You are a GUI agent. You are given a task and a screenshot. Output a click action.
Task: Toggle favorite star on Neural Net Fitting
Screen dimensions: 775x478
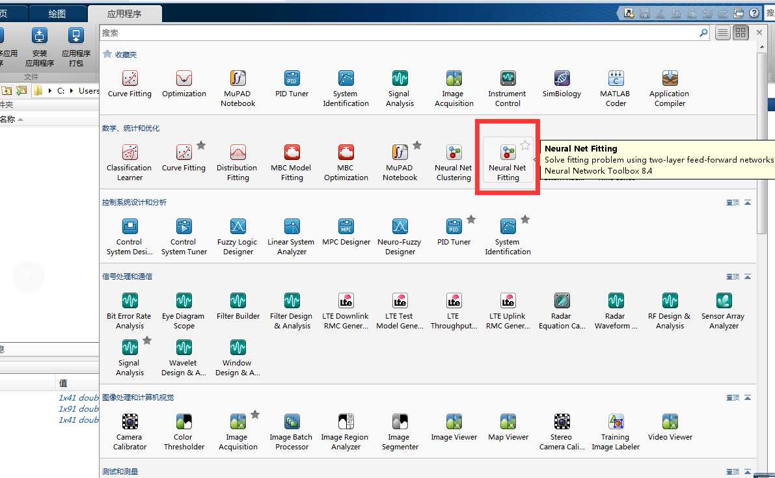pyautogui.click(x=525, y=145)
